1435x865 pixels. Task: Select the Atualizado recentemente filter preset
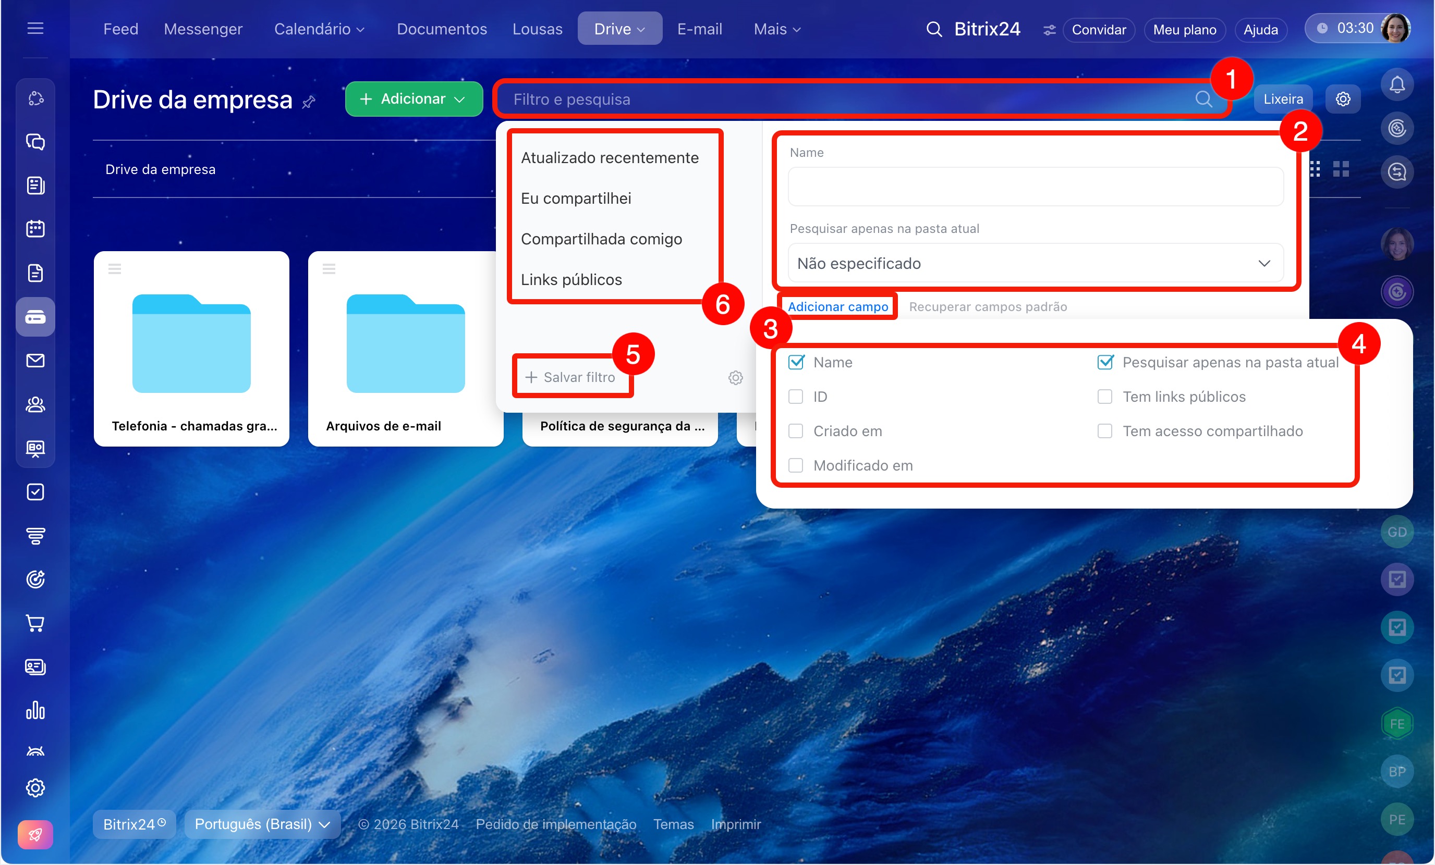[609, 158]
